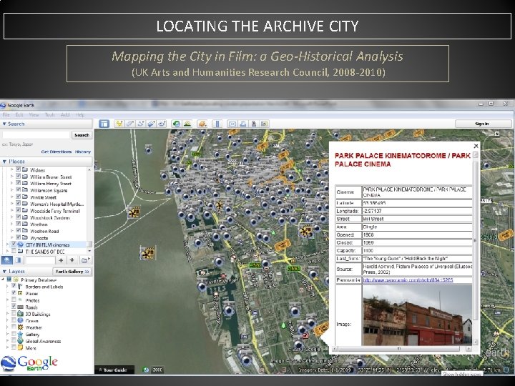Uncheck Williamson Square checkbox
The width and height of the screenshot is (515, 386).
[19, 190]
